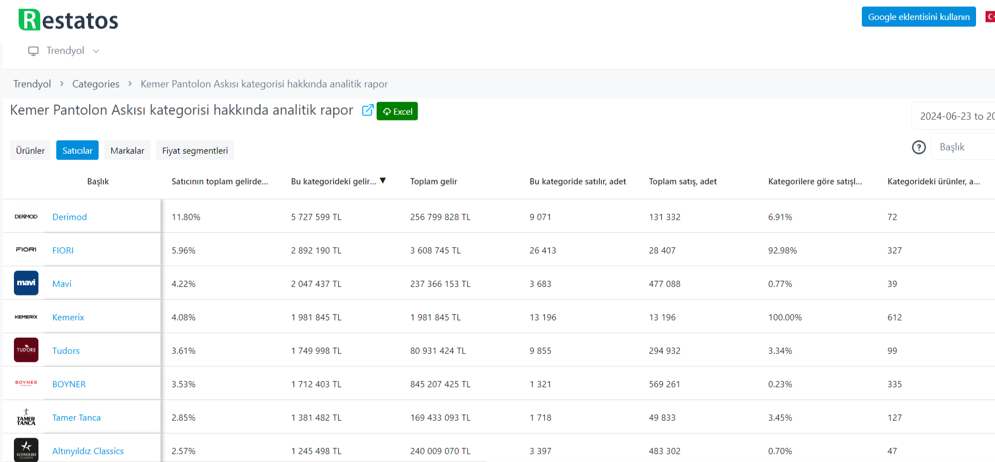This screenshot has height=462, width=995.
Task: Open BOYNER seller link
Action: 69,384
